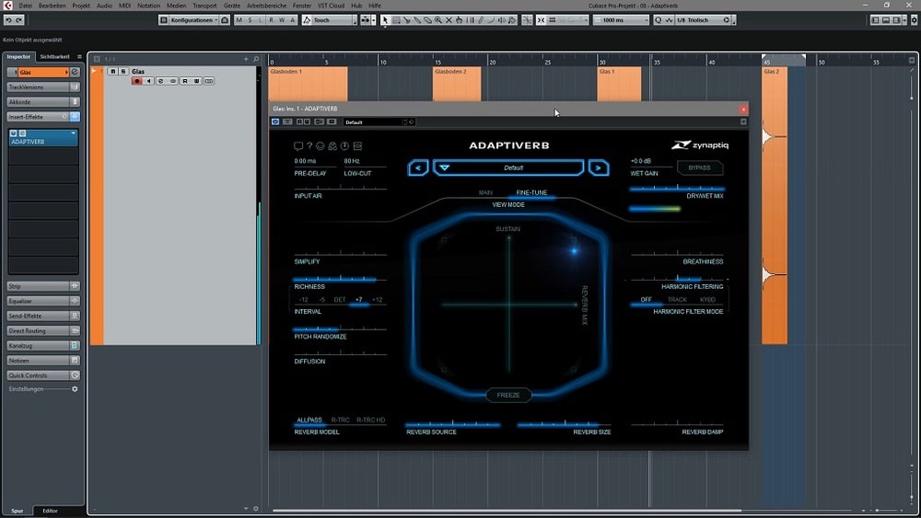Open the window layout setup dropdown arrow
921x518 pixels.
click(904, 20)
